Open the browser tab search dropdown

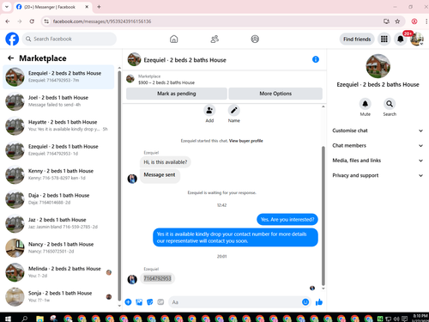(7, 7)
